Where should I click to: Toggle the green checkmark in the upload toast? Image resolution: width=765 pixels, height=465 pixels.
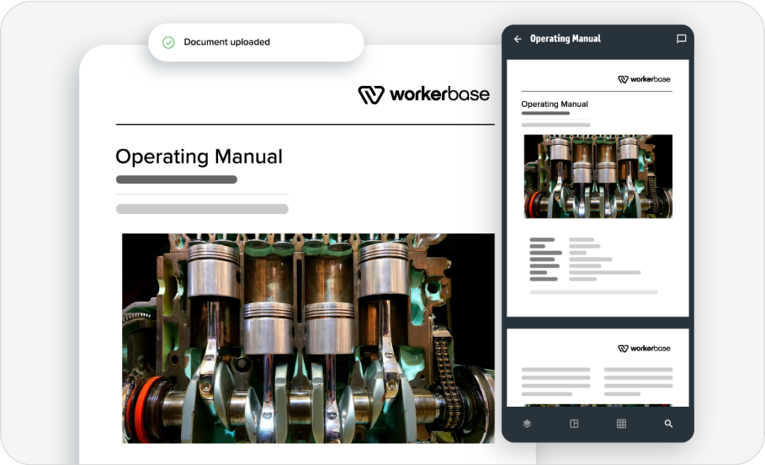(167, 42)
